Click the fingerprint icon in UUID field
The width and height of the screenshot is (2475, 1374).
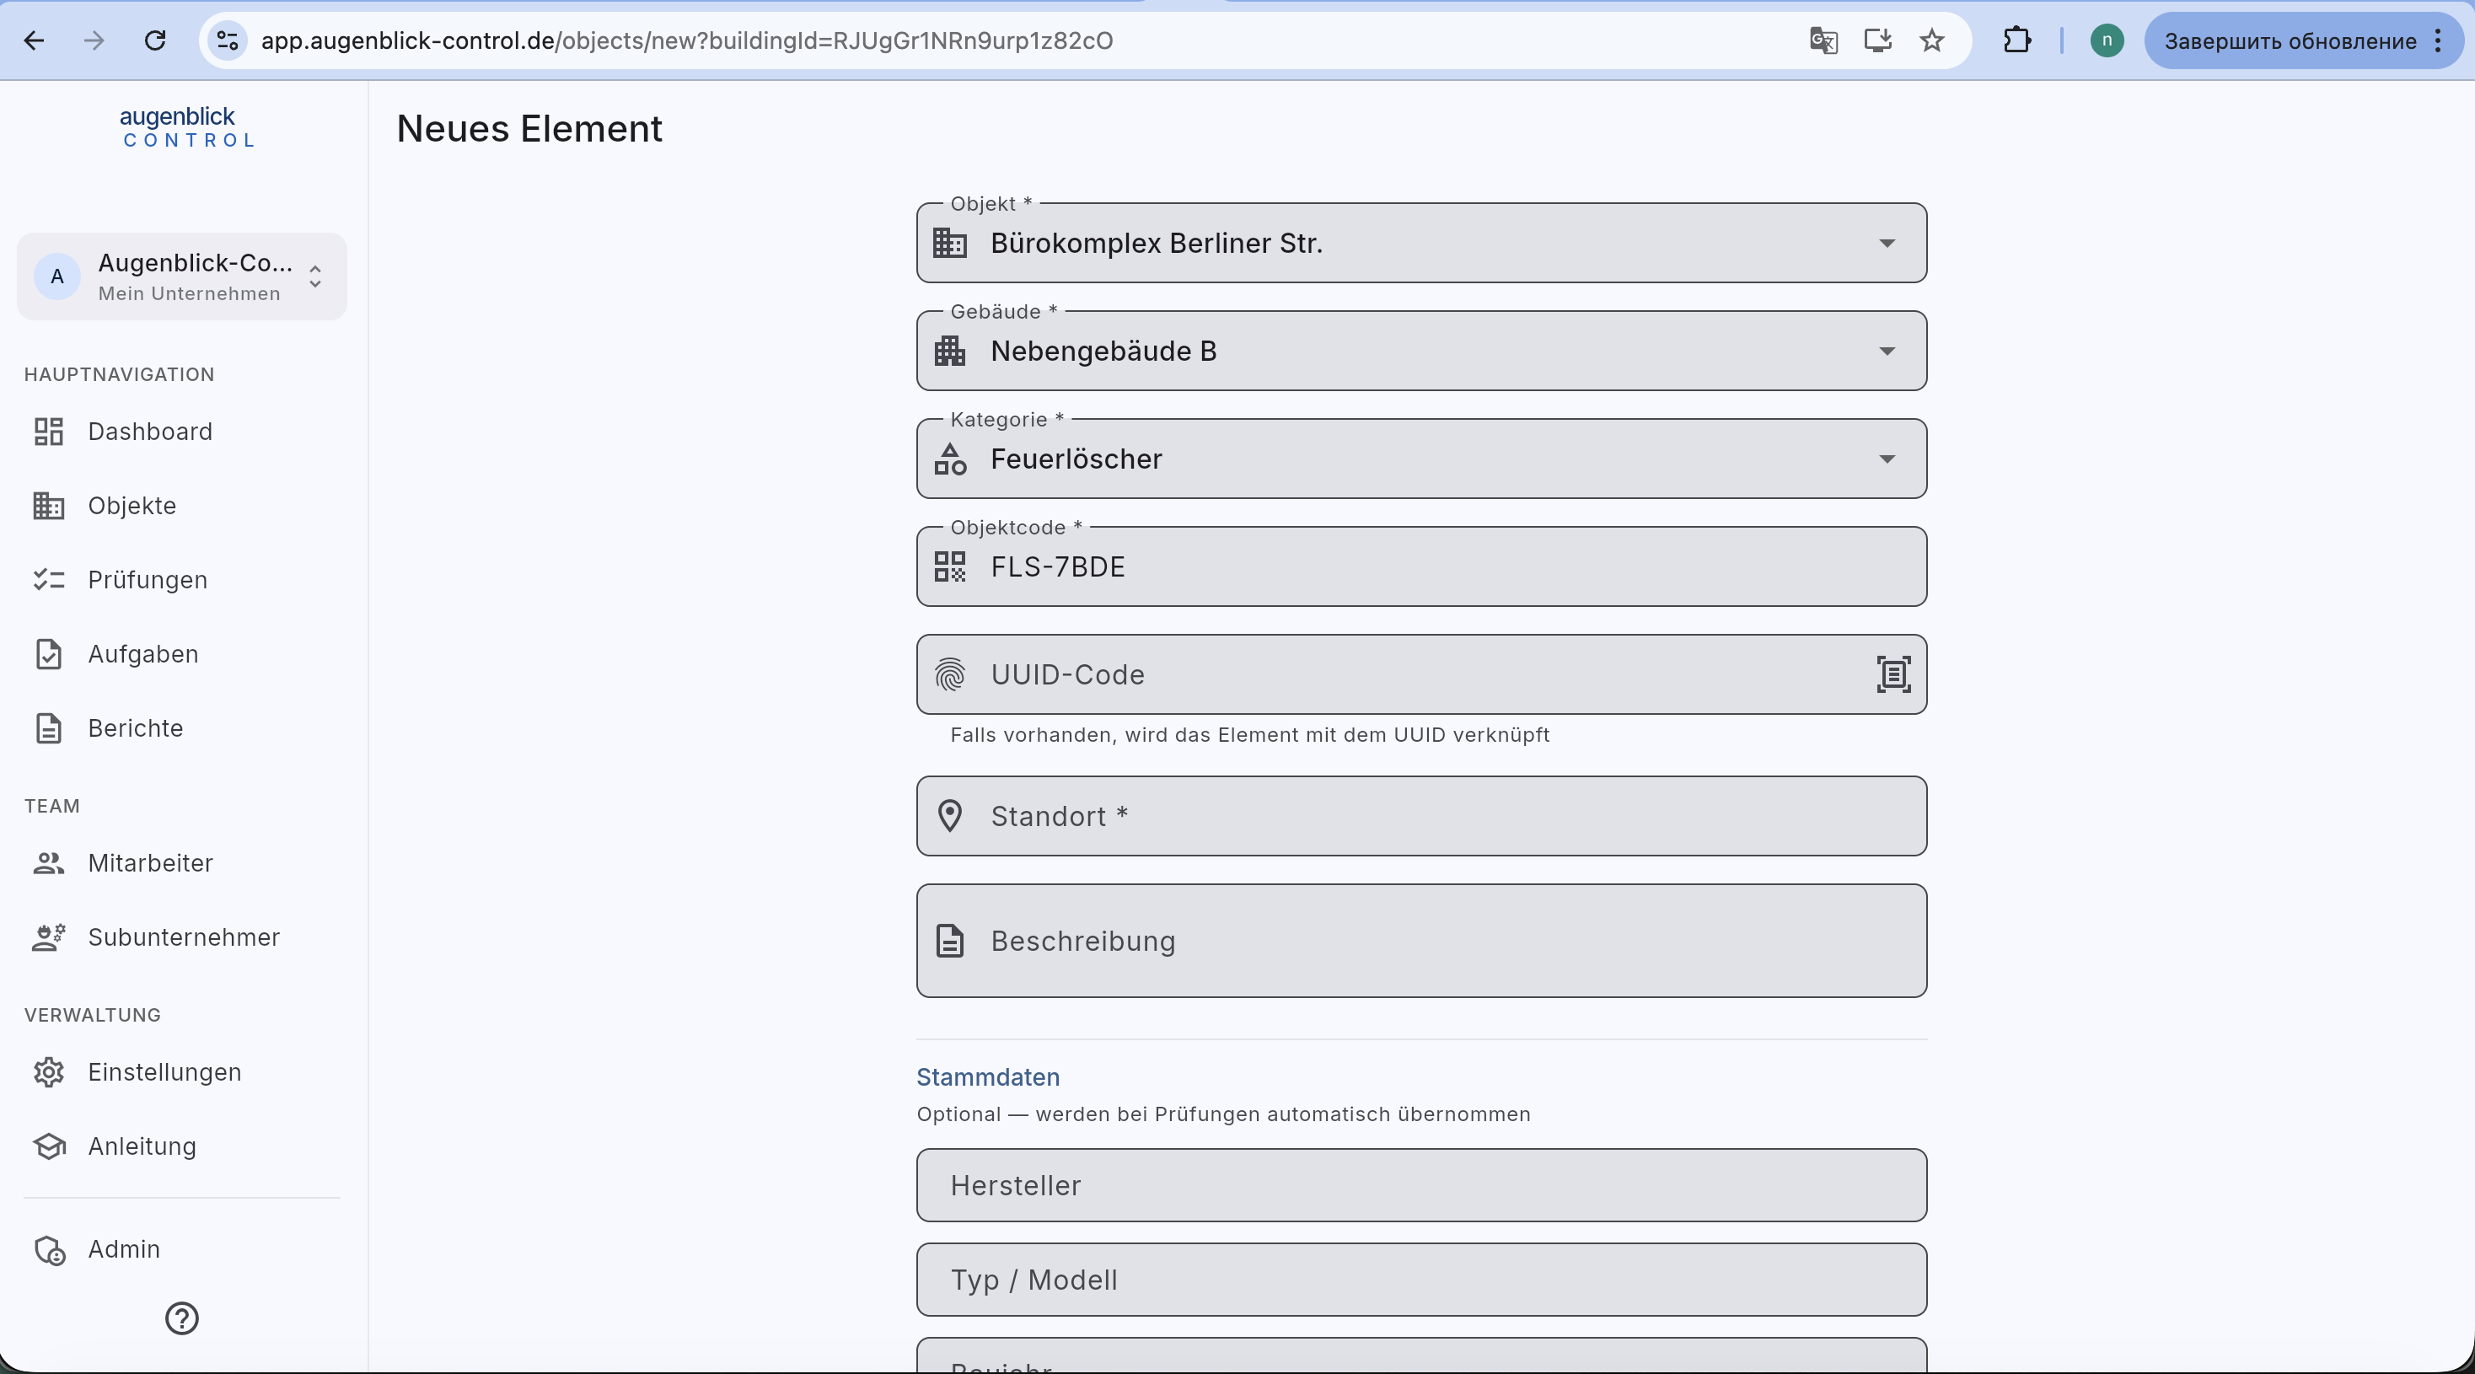point(949,674)
